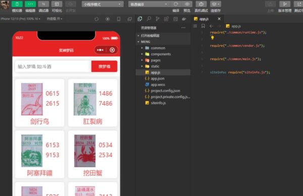Screen dimensions: 303x196
Task: Click the bookmark icon in editor toolbar
Action: pos(203,26)
